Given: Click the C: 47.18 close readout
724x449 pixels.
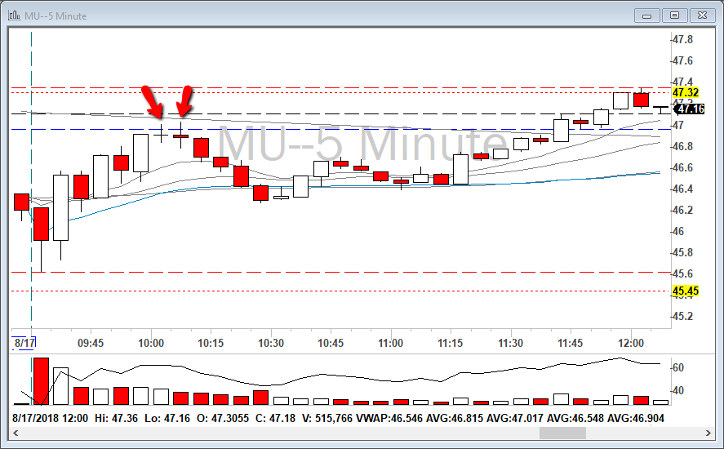Looking at the screenshot, I should click(276, 419).
